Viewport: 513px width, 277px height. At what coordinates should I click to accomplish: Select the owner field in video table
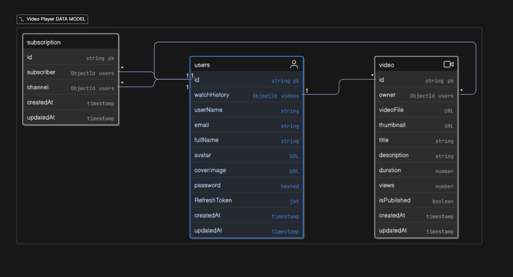coord(406,95)
